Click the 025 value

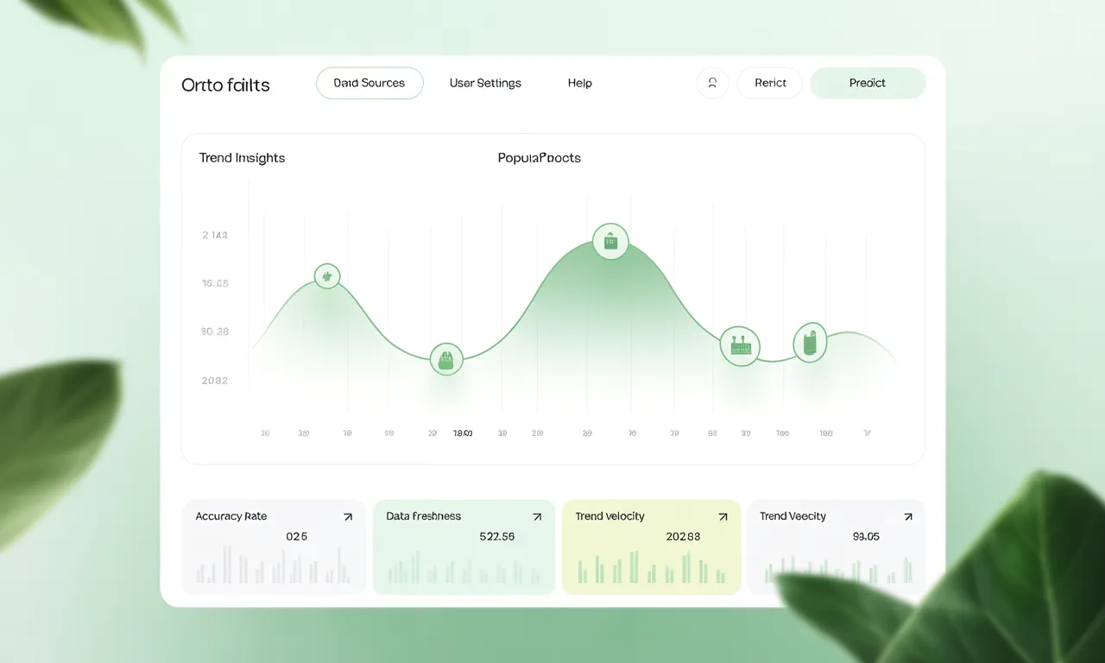click(296, 536)
